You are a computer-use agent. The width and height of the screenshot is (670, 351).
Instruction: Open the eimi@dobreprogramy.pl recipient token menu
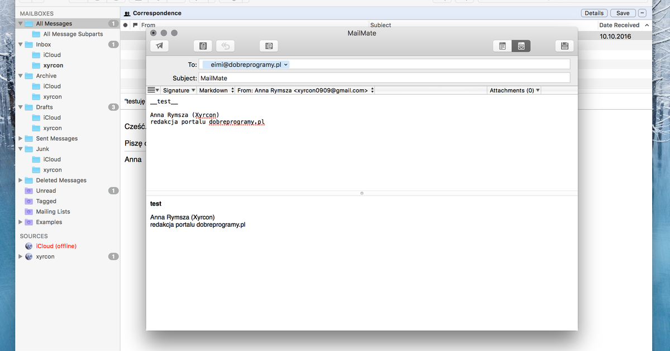tap(286, 65)
